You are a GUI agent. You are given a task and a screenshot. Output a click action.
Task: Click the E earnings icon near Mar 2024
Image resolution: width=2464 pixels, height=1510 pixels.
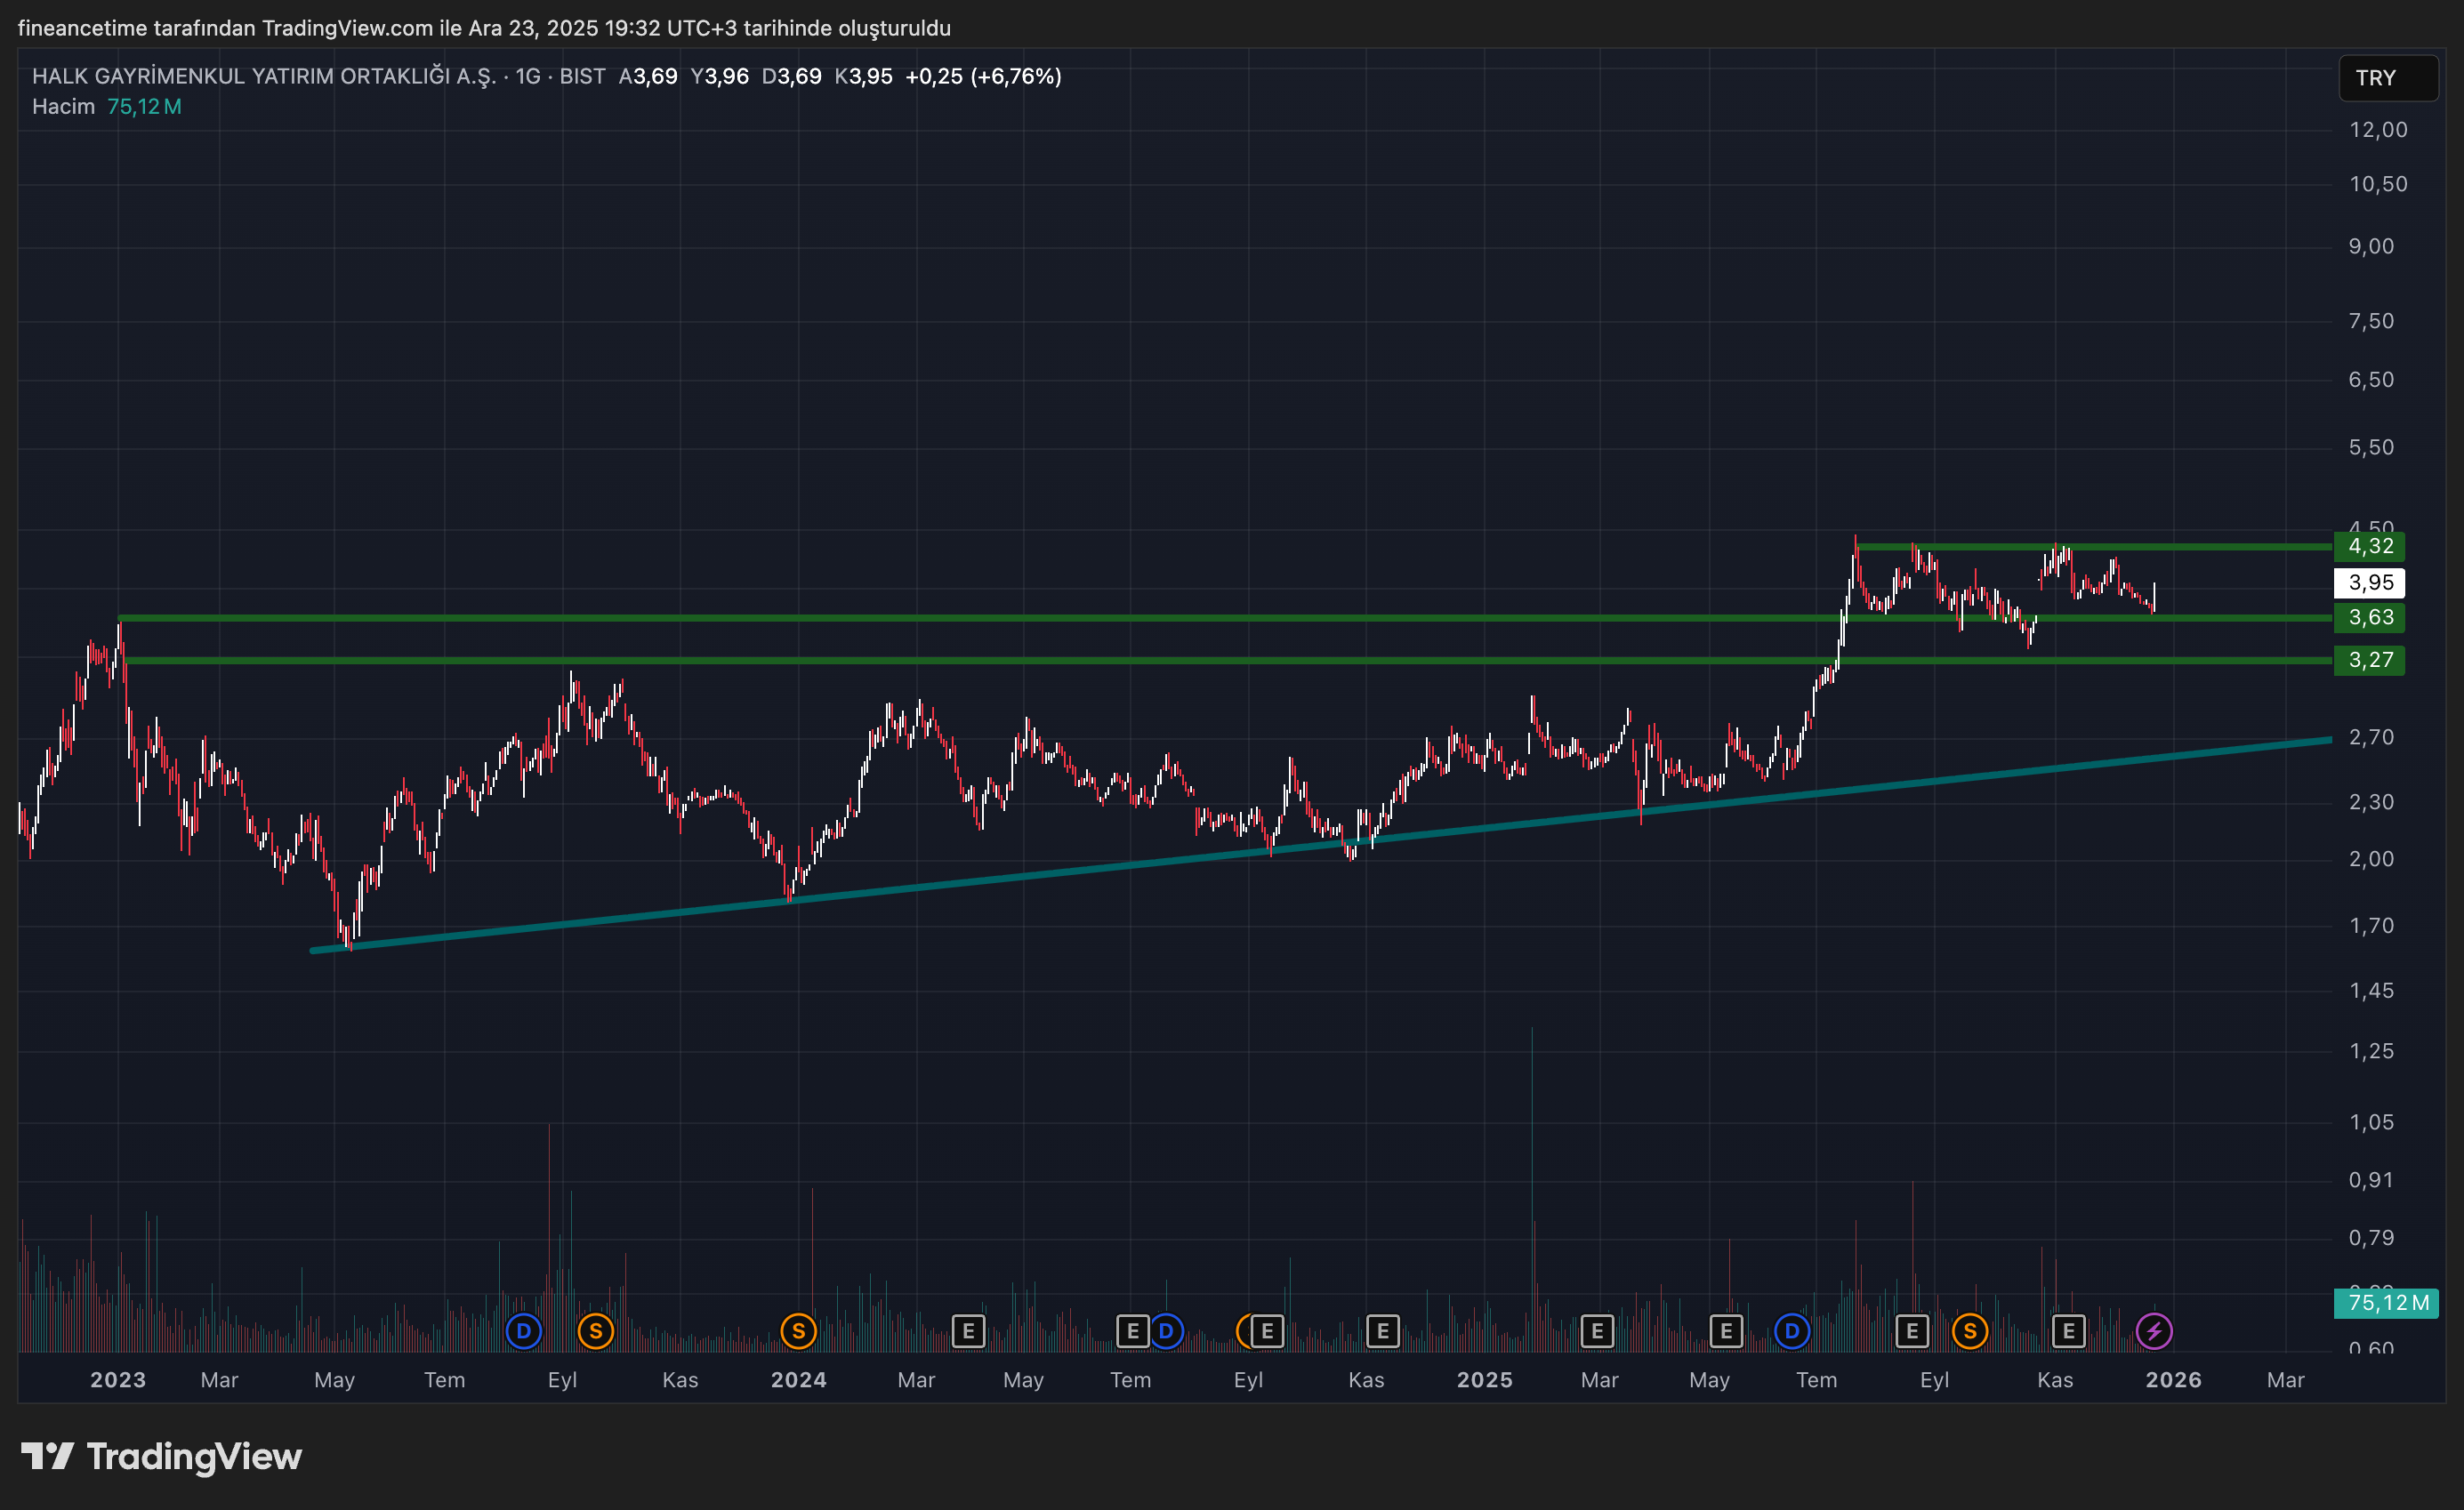point(968,1331)
